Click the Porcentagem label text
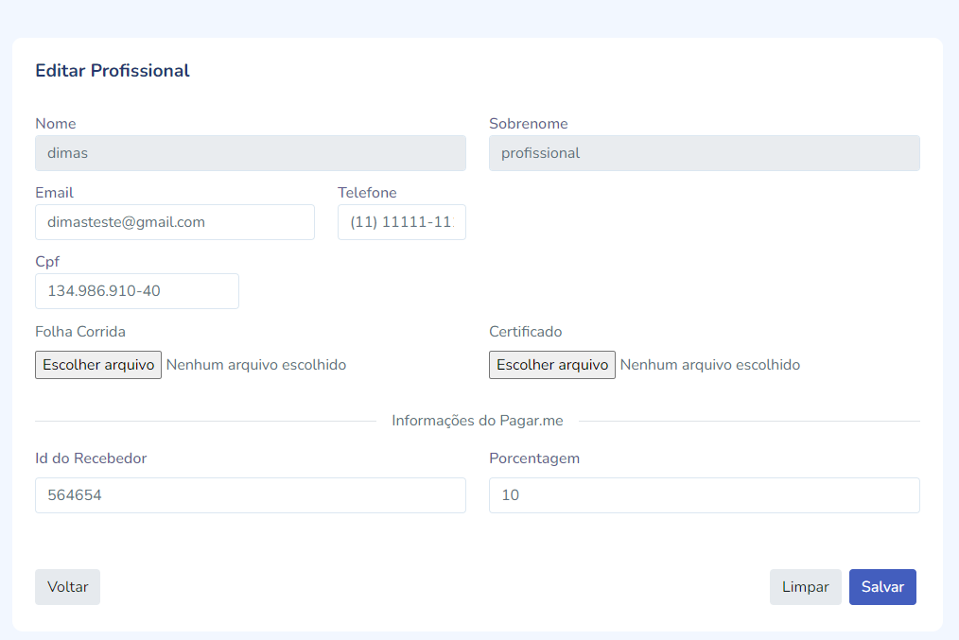959x640 pixels. pos(534,458)
